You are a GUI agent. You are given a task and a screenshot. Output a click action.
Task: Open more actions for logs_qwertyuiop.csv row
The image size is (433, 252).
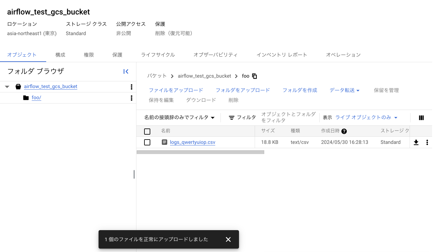click(x=427, y=142)
